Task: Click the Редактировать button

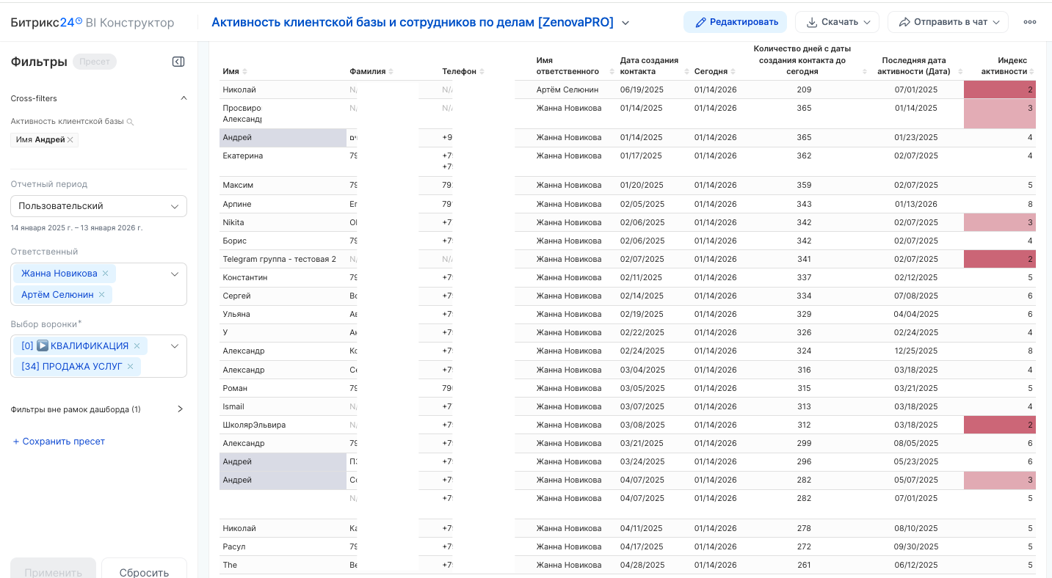Action: pos(735,22)
